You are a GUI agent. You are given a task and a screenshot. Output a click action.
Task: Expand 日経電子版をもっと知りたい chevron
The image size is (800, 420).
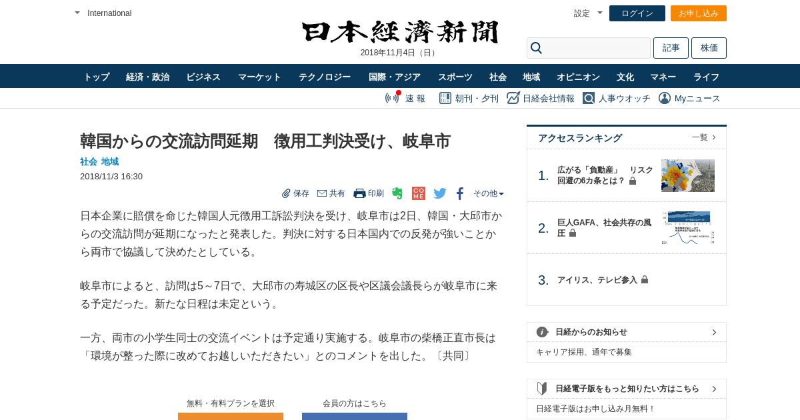pyautogui.click(x=714, y=389)
